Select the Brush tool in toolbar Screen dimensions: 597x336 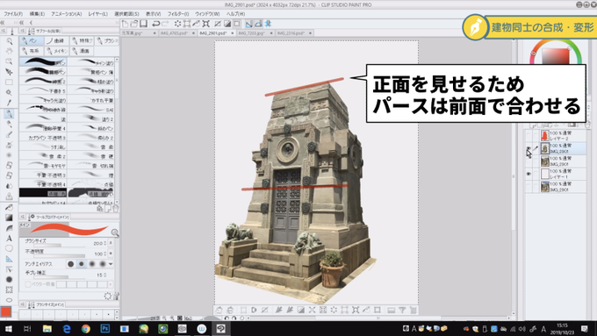[9, 134]
